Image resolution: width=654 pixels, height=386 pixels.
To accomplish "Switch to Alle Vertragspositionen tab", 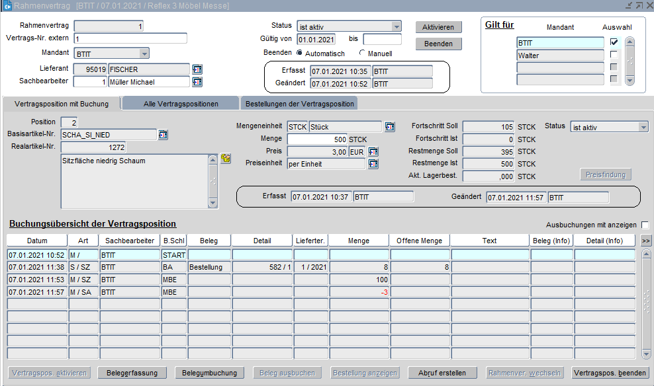I will tap(181, 104).
